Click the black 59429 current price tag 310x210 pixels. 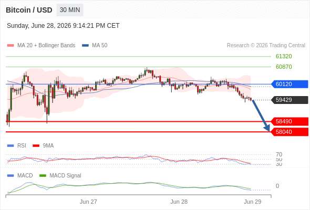(x=290, y=100)
